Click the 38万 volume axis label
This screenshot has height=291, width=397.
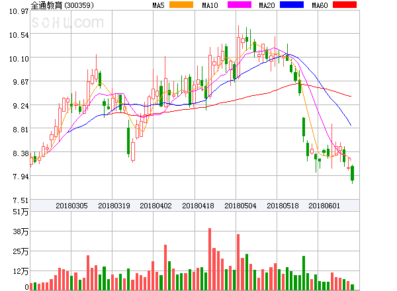pyautogui.click(x=21, y=231)
